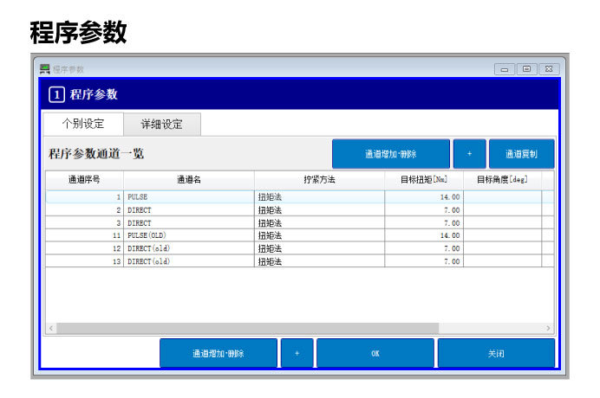Sort by the 通道序号 column header
The height and width of the screenshot is (398, 600).
(x=85, y=180)
